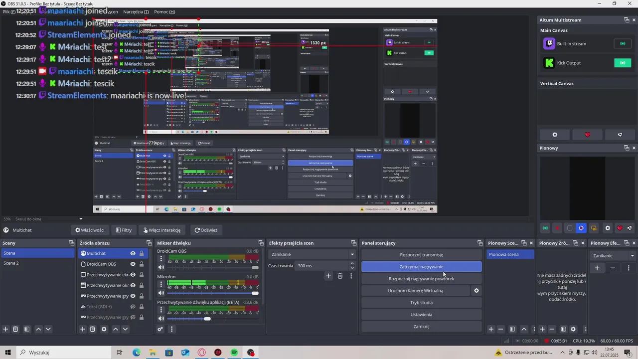Adjust Mikrofon volume slider
The image size is (638, 359).
213,293
